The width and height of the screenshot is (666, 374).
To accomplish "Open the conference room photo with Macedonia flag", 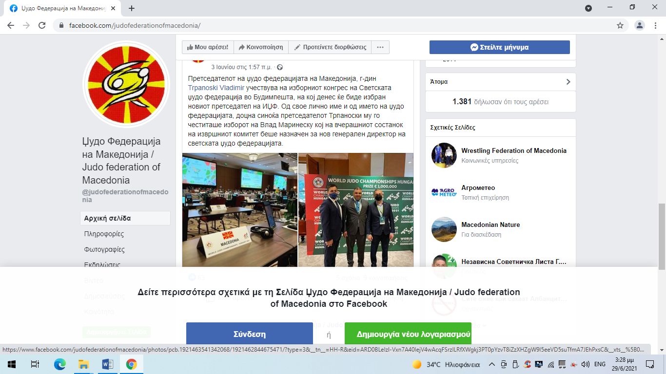I will click(240, 210).
